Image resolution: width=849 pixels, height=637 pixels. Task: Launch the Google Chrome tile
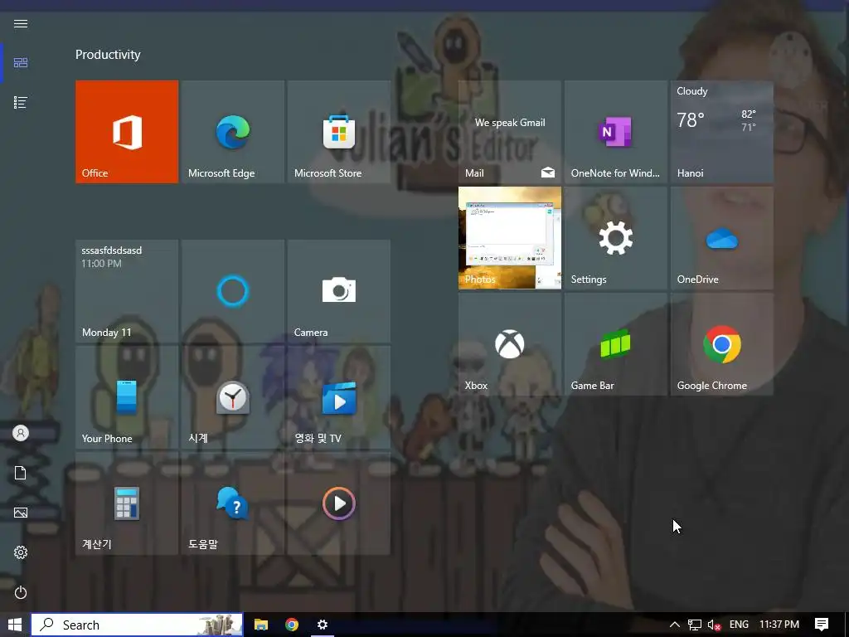coord(722,344)
